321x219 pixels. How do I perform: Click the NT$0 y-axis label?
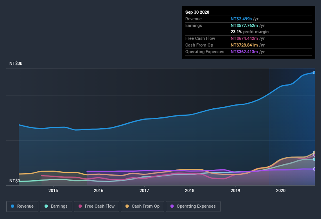pyautogui.click(x=14, y=181)
